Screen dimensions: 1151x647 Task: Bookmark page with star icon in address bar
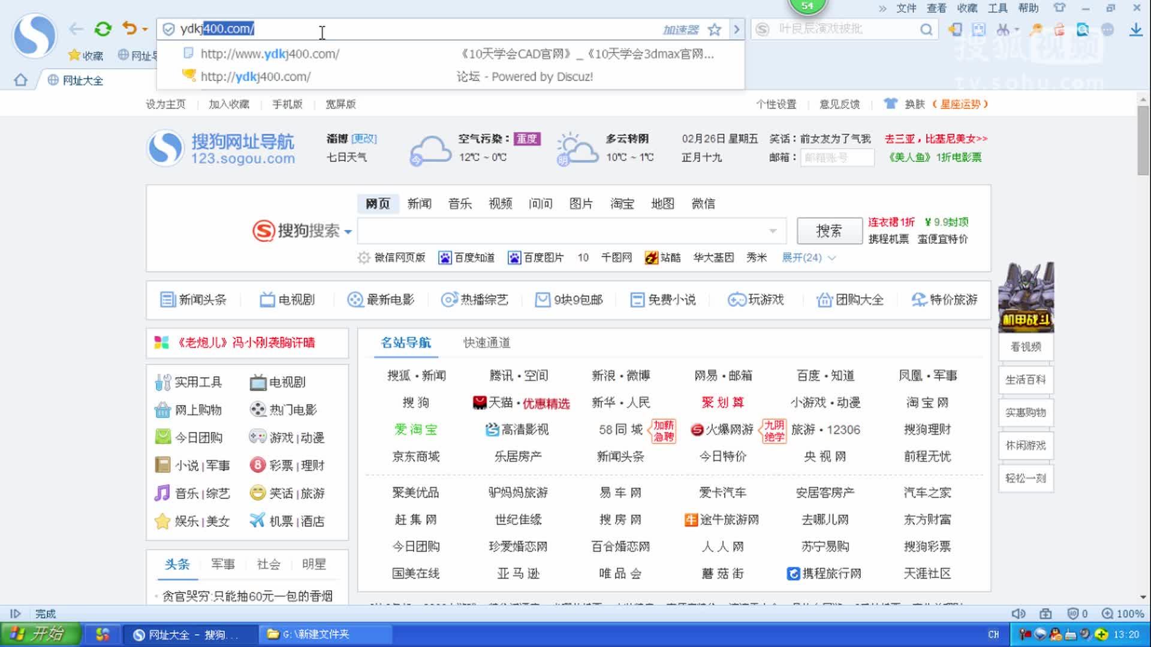(714, 29)
